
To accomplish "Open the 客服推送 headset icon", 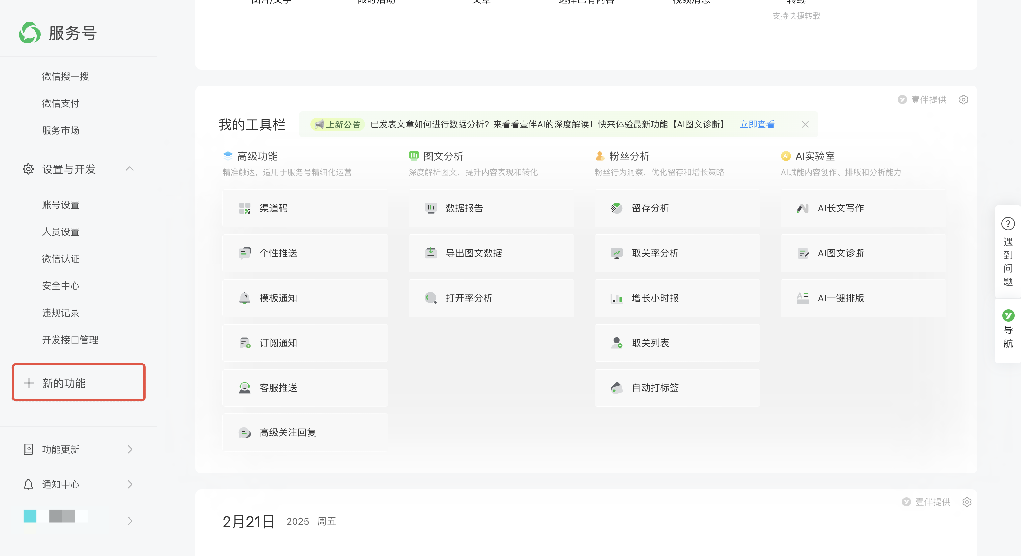I will (244, 387).
